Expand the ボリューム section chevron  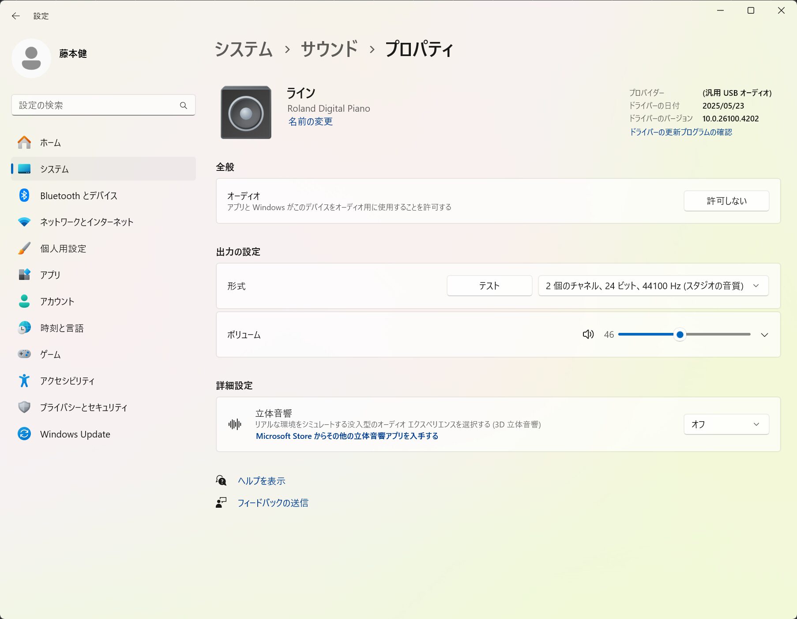click(764, 335)
